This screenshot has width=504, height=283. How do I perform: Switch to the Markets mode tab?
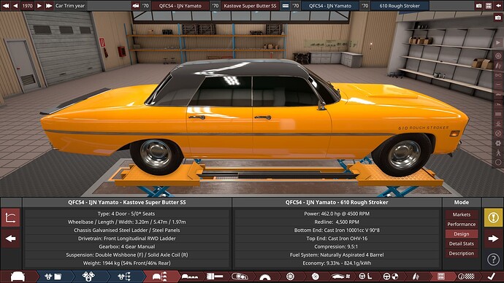(x=461, y=214)
